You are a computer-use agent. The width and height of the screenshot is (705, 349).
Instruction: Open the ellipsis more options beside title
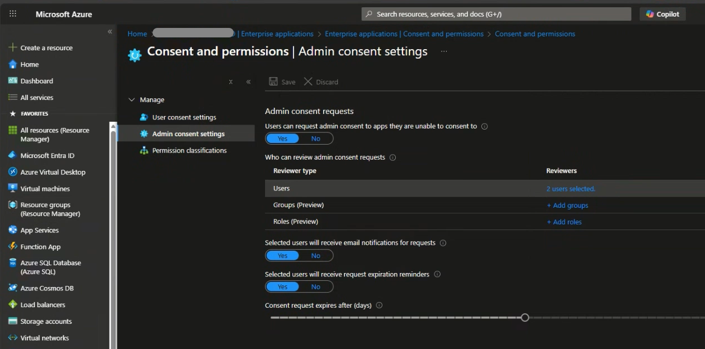click(444, 51)
